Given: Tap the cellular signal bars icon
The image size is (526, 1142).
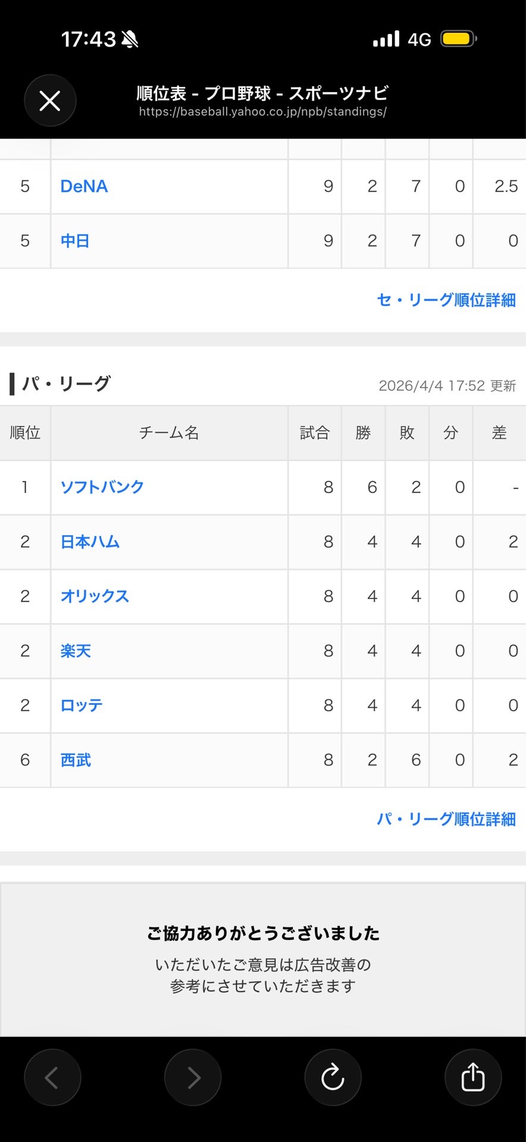Looking at the screenshot, I should coord(386,39).
